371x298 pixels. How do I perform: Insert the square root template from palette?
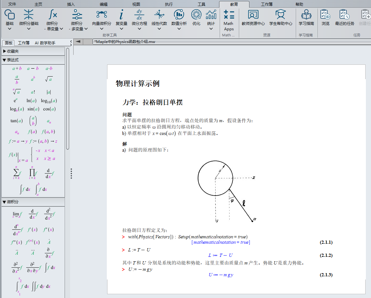[49, 79]
